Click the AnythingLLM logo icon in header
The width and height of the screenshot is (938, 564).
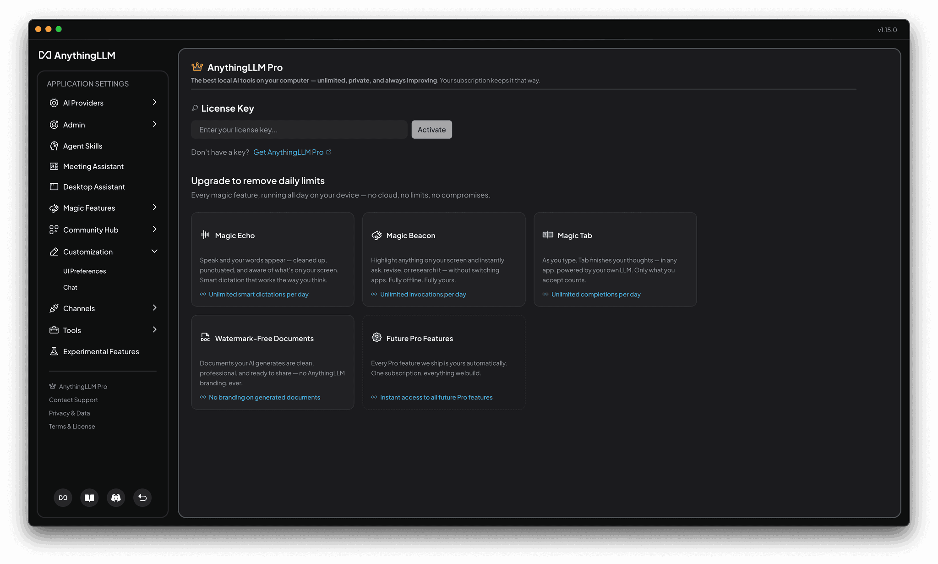(45, 55)
